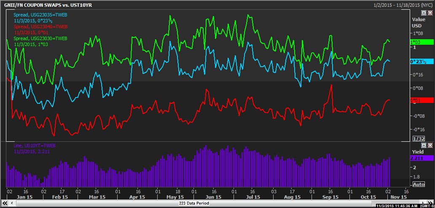Click the 223 Data Period scrollbar thumb

pyautogui.click(x=194, y=203)
